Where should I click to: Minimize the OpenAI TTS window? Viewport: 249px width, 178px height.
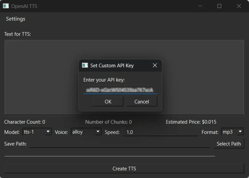[x=200, y=6]
